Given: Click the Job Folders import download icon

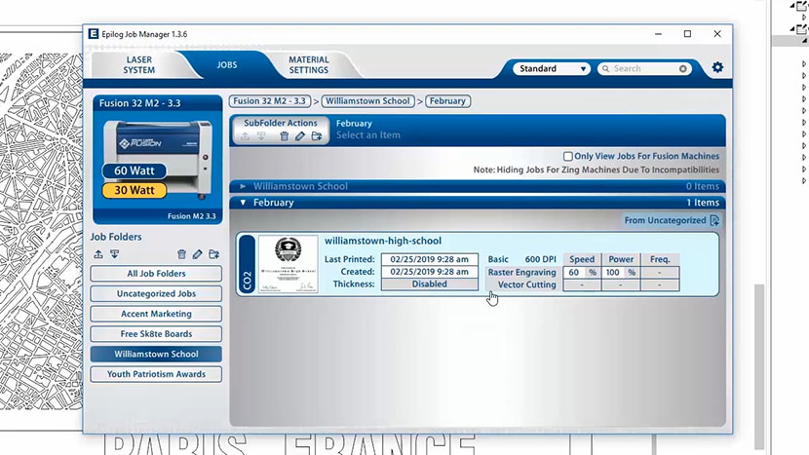Looking at the screenshot, I should point(114,254).
